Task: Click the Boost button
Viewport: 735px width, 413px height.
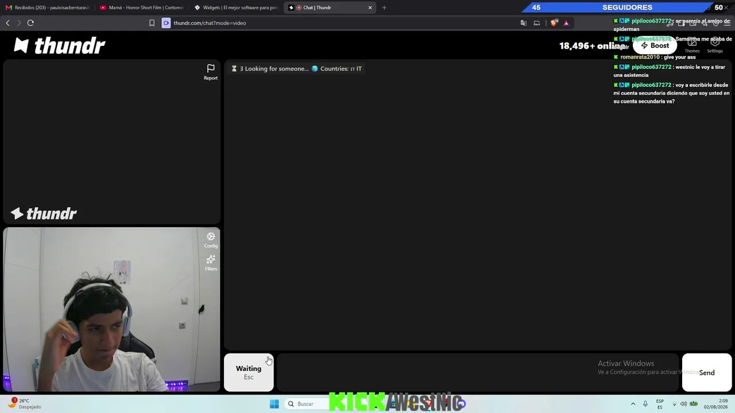Action: click(655, 46)
